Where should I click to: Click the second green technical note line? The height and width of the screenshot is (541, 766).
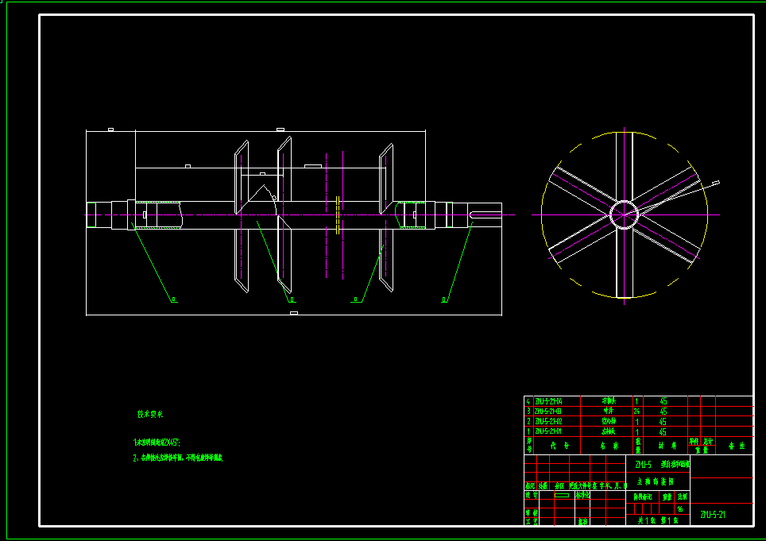coord(178,458)
